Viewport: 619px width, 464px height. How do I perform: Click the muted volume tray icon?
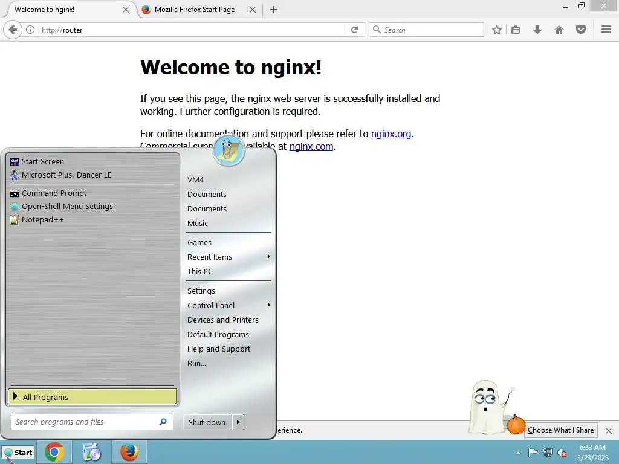point(562,453)
